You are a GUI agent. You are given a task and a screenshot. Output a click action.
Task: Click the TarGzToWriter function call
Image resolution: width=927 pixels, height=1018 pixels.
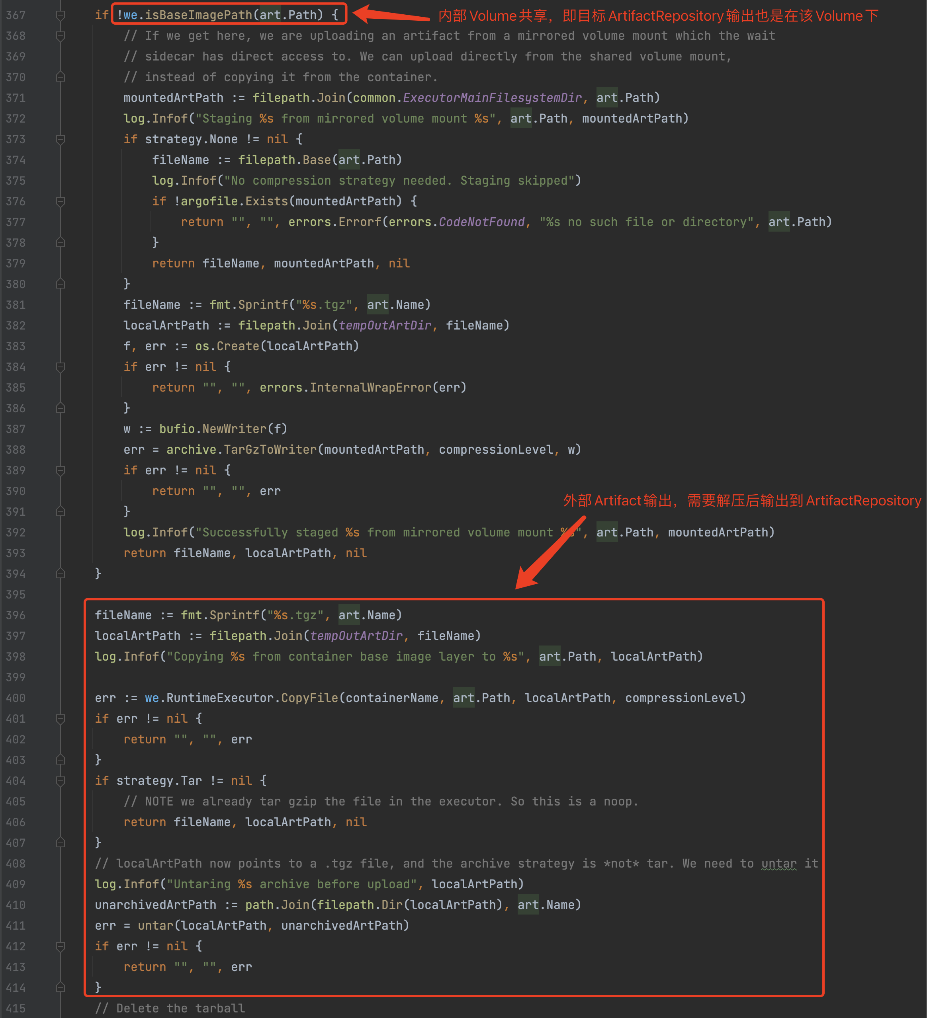pos(270,449)
